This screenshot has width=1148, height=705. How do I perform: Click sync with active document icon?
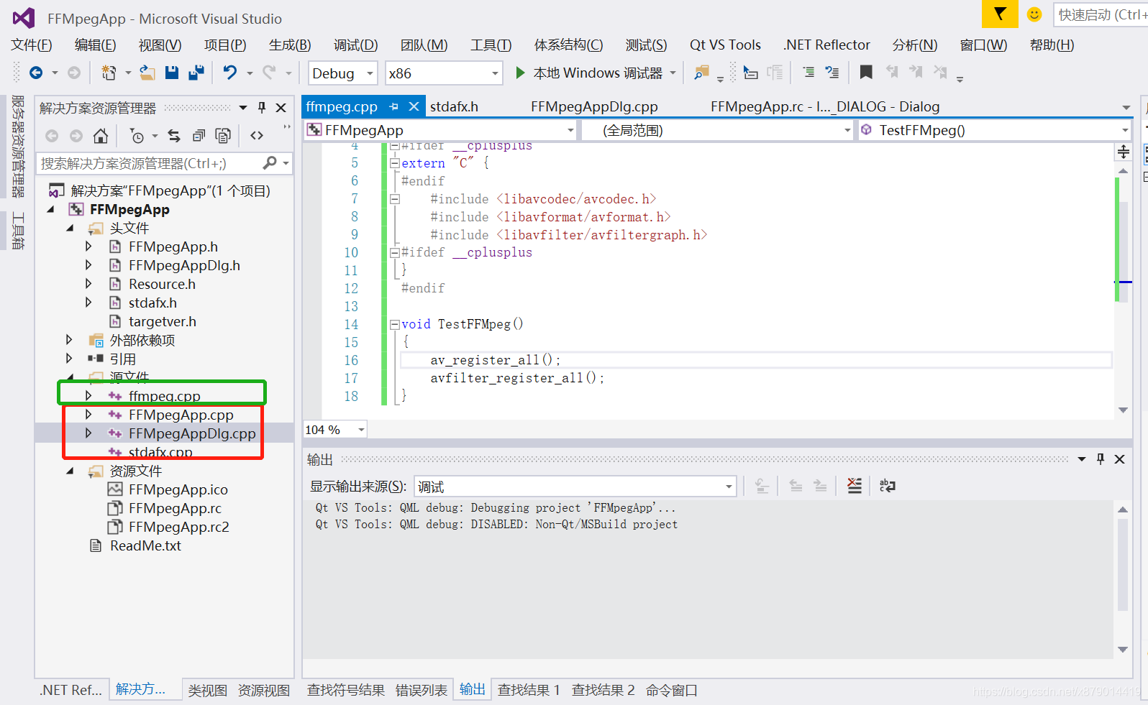click(x=174, y=136)
